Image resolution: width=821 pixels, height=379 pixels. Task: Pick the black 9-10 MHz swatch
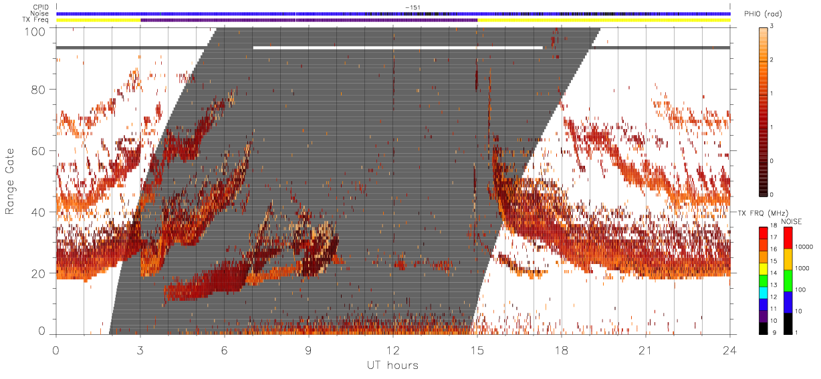click(x=763, y=328)
